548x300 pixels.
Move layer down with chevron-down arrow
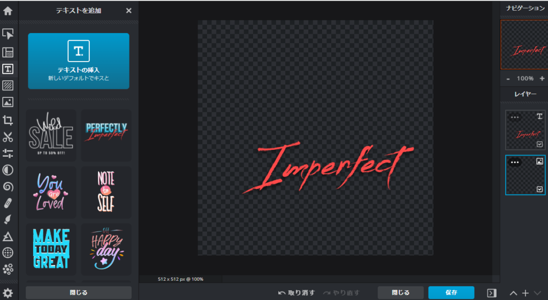pos(537,293)
